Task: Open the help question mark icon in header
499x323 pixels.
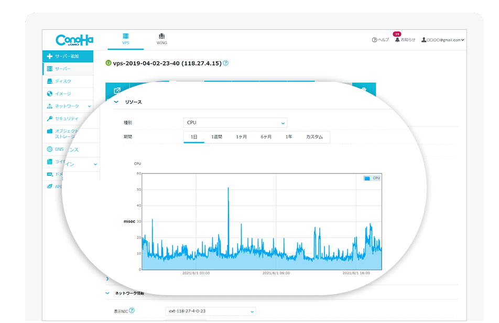Action: click(374, 40)
